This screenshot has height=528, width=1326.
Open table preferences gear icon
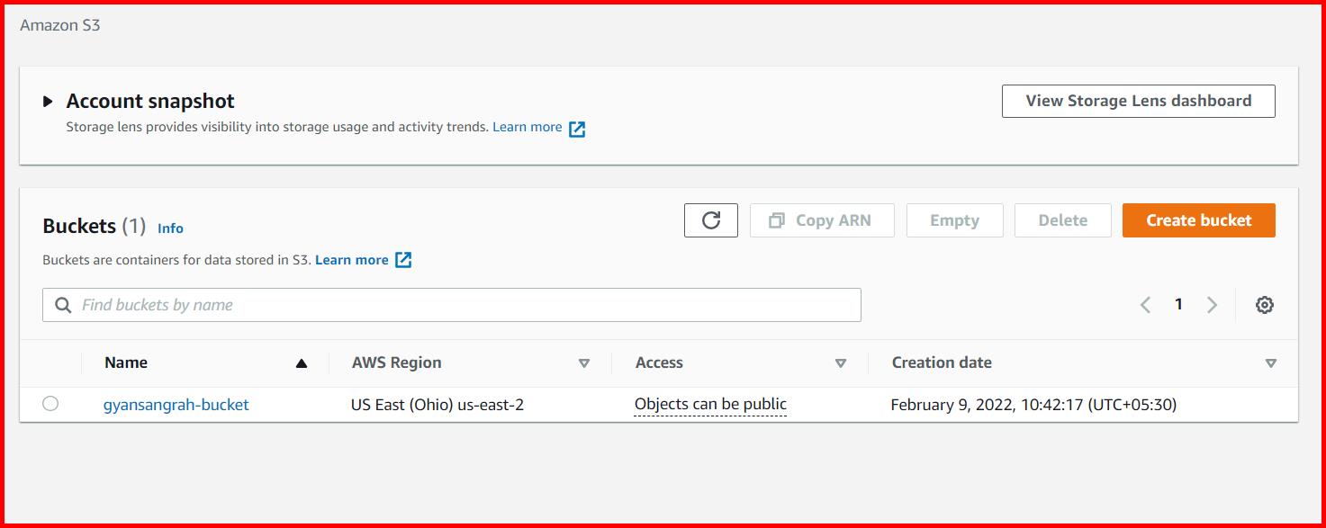point(1265,305)
